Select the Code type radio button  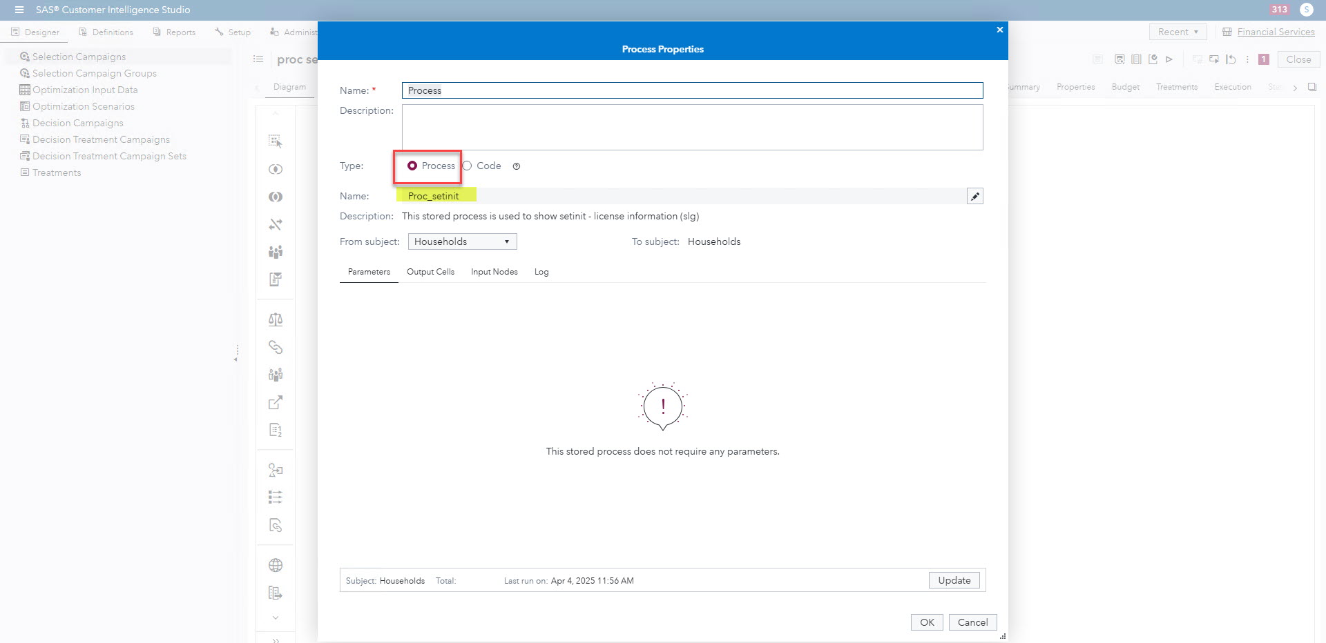[468, 166]
